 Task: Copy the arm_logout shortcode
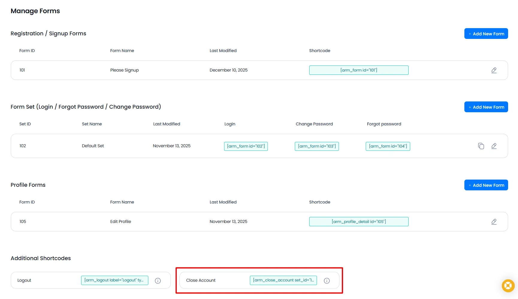114,280
